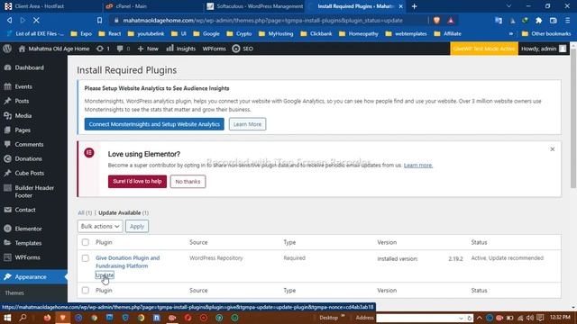Open a new browser tab with plus
The image size is (577, 324).
[x=415, y=6]
